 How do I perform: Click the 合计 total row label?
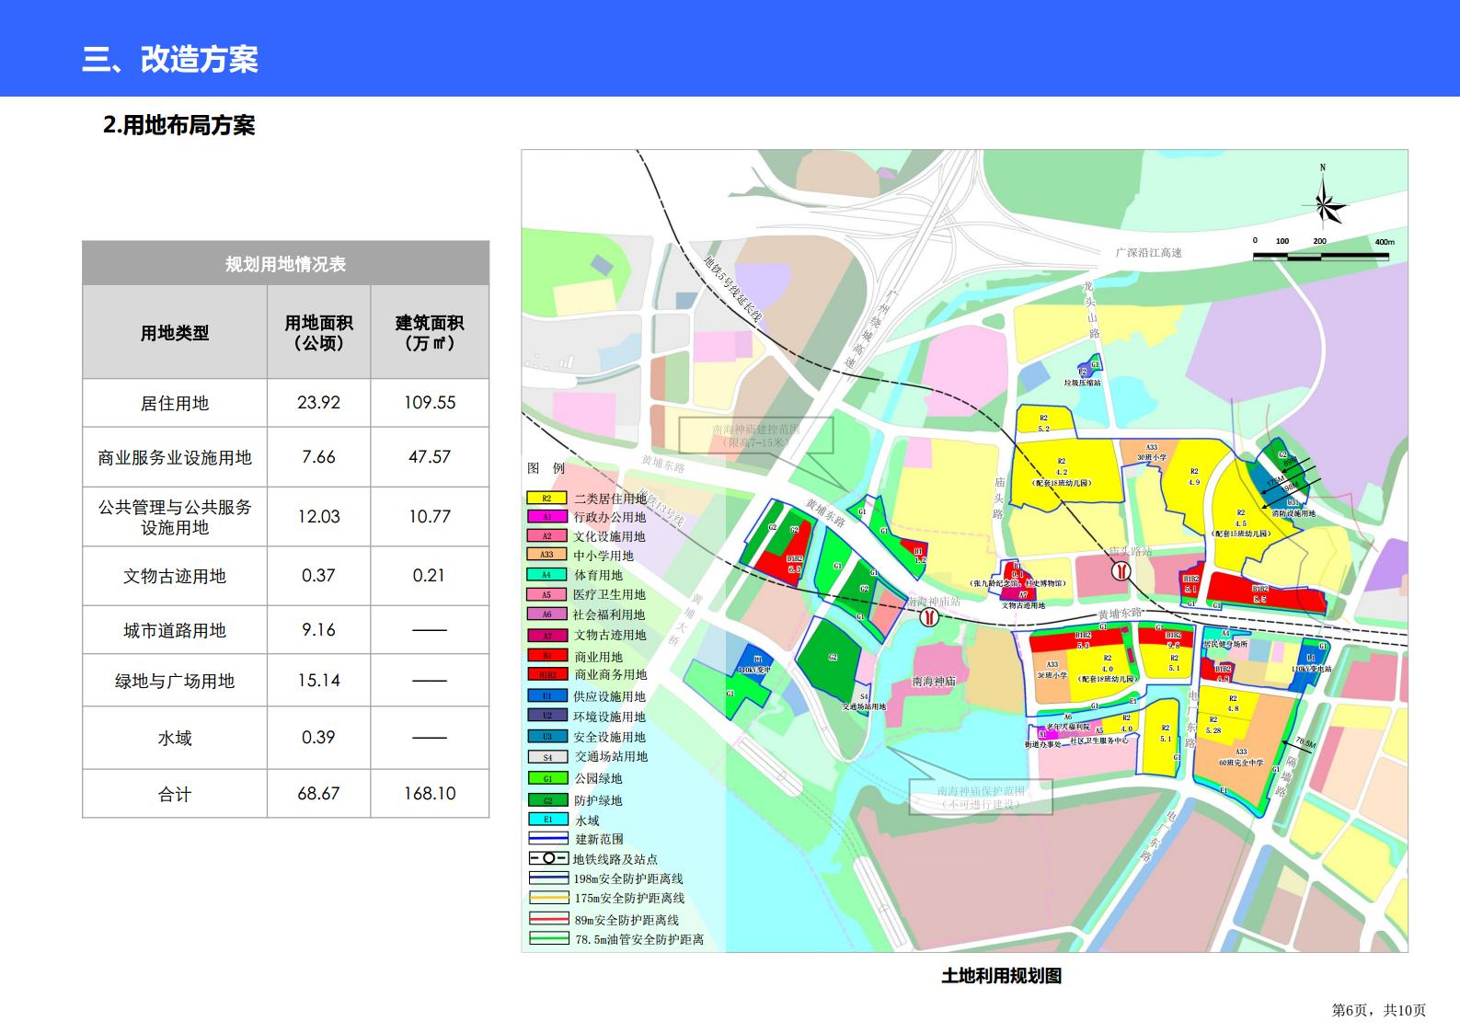175,794
